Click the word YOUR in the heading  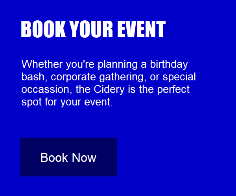[91, 29]
